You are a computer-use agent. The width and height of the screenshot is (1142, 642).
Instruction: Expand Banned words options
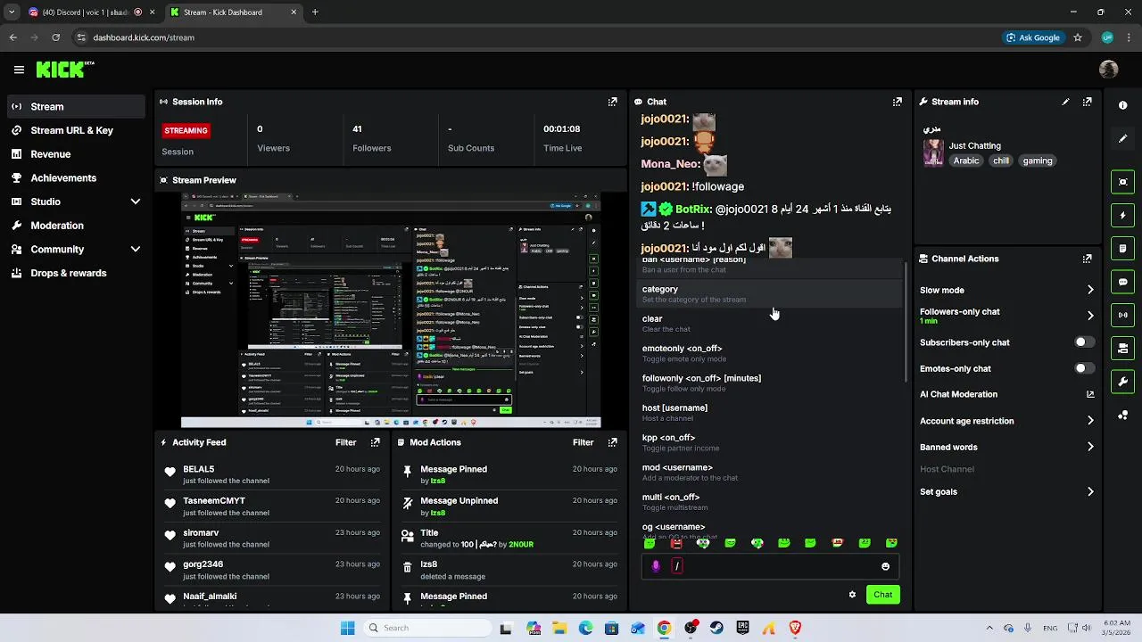click(1089, 447)
